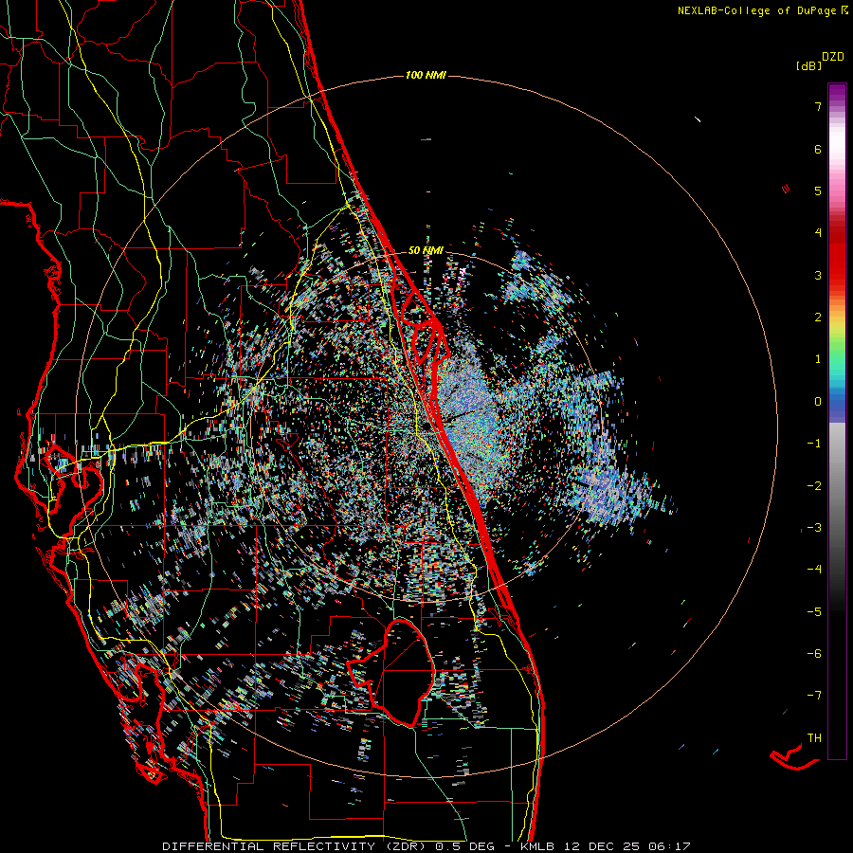The height and width of the screenshot is (853, 853).
Task: Click the 5 value on the color scale
Action: click(818, 191)
